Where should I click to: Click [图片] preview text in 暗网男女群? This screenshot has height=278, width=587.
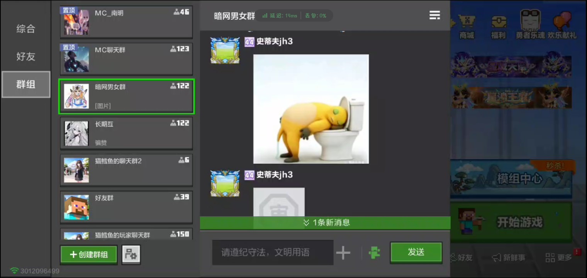[x=103, y=106]
